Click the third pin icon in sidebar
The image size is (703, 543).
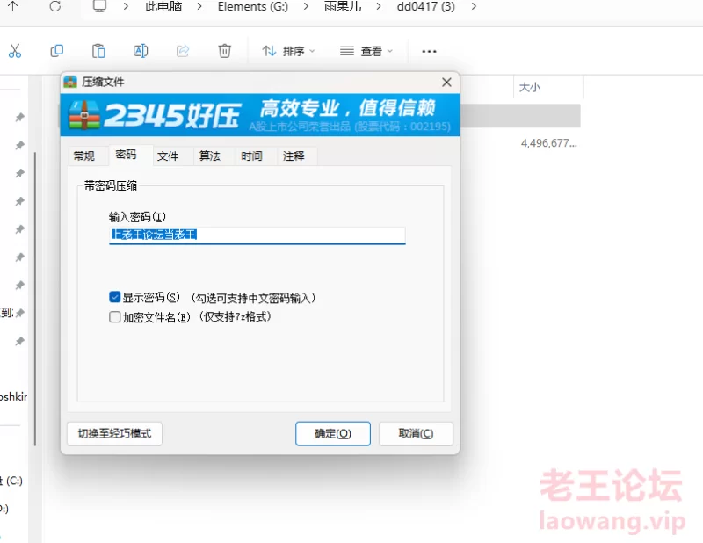click(19, 173)
